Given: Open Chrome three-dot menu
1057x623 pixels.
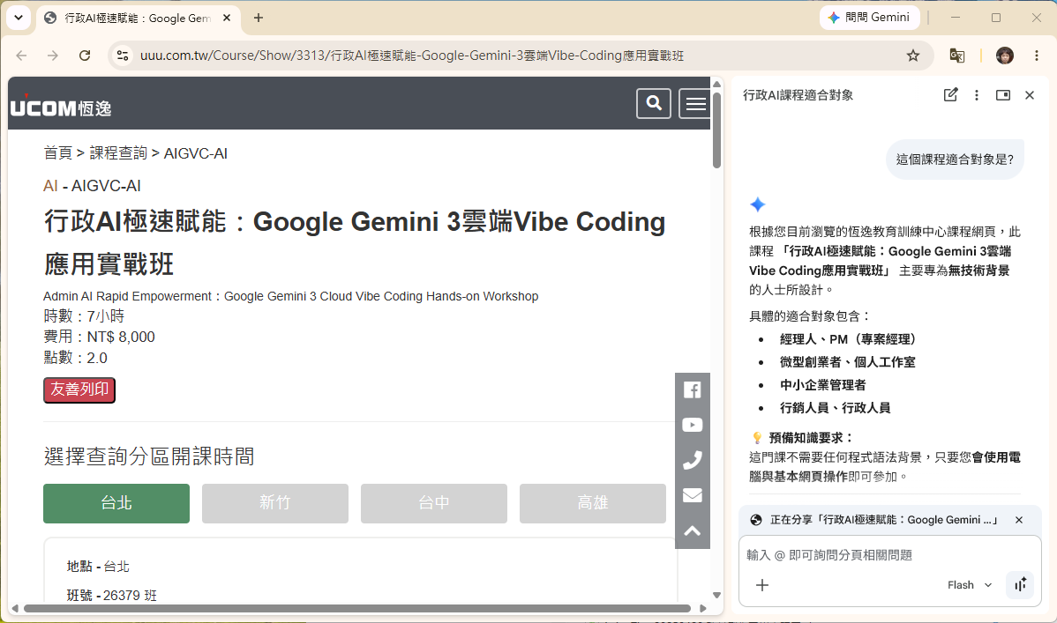Looking at the screenshot, I should [x=1037, y=56].
